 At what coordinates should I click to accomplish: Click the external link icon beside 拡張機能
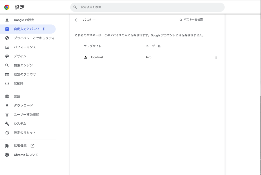(32, 146)
